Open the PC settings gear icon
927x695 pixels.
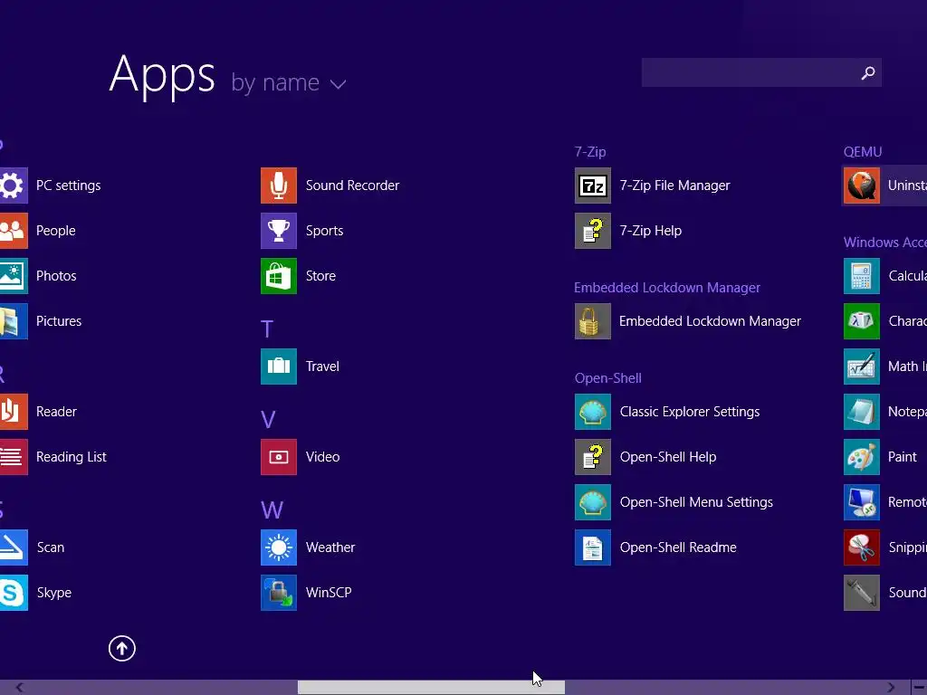[13, 186]
